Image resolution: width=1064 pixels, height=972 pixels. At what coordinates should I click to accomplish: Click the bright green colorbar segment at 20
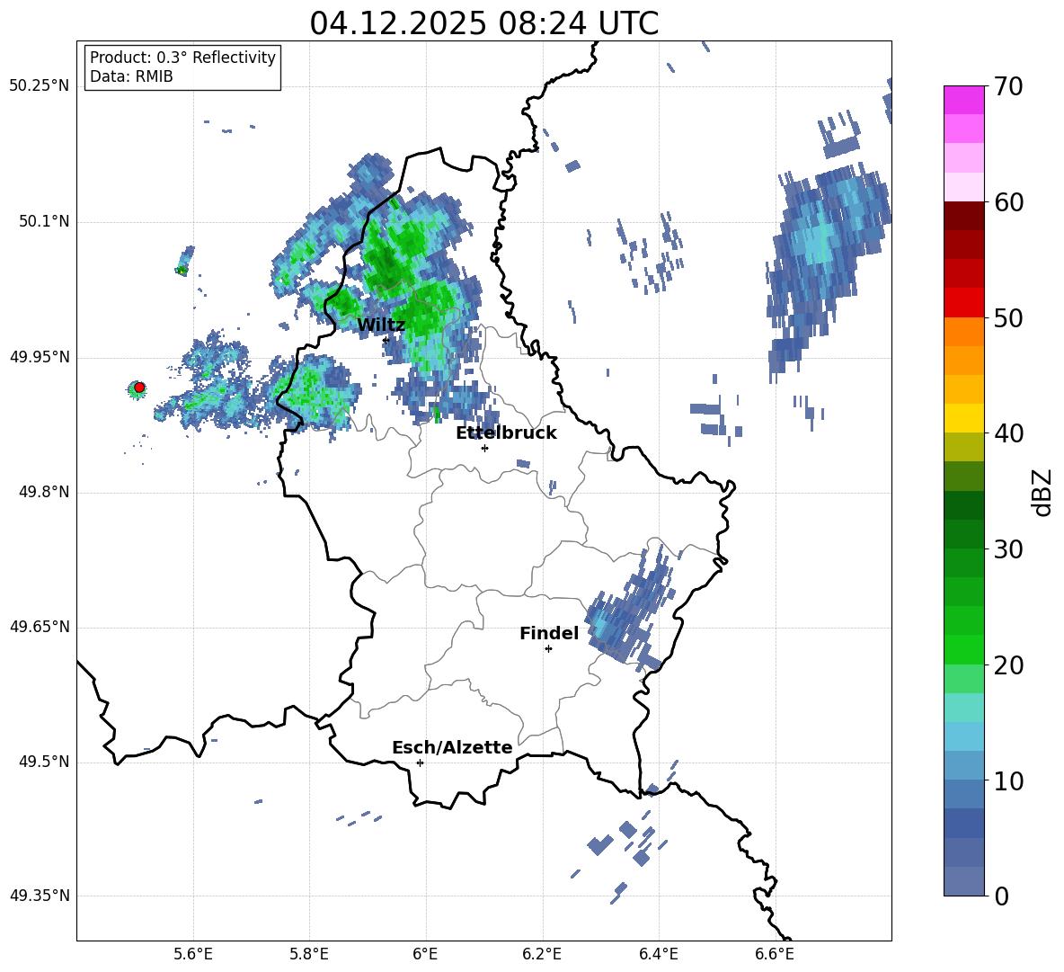point(963,650)
